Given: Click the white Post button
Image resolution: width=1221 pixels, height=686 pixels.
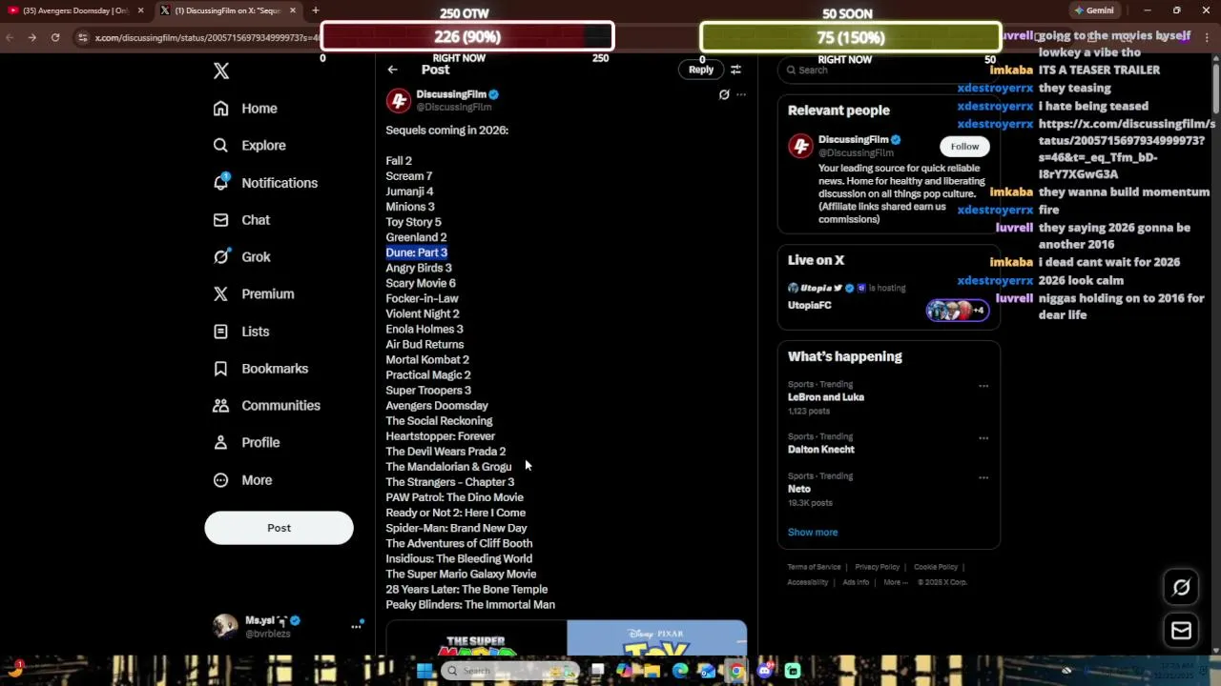Looking at the screenshot, I should click(279, 528).
